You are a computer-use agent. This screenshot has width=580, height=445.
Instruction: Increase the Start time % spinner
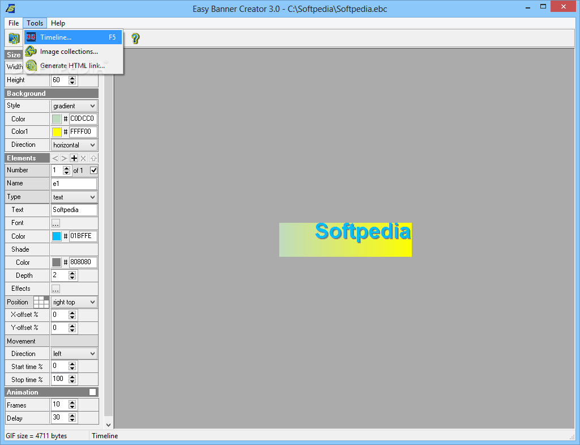pyautogui.click(x=72, y=365)
